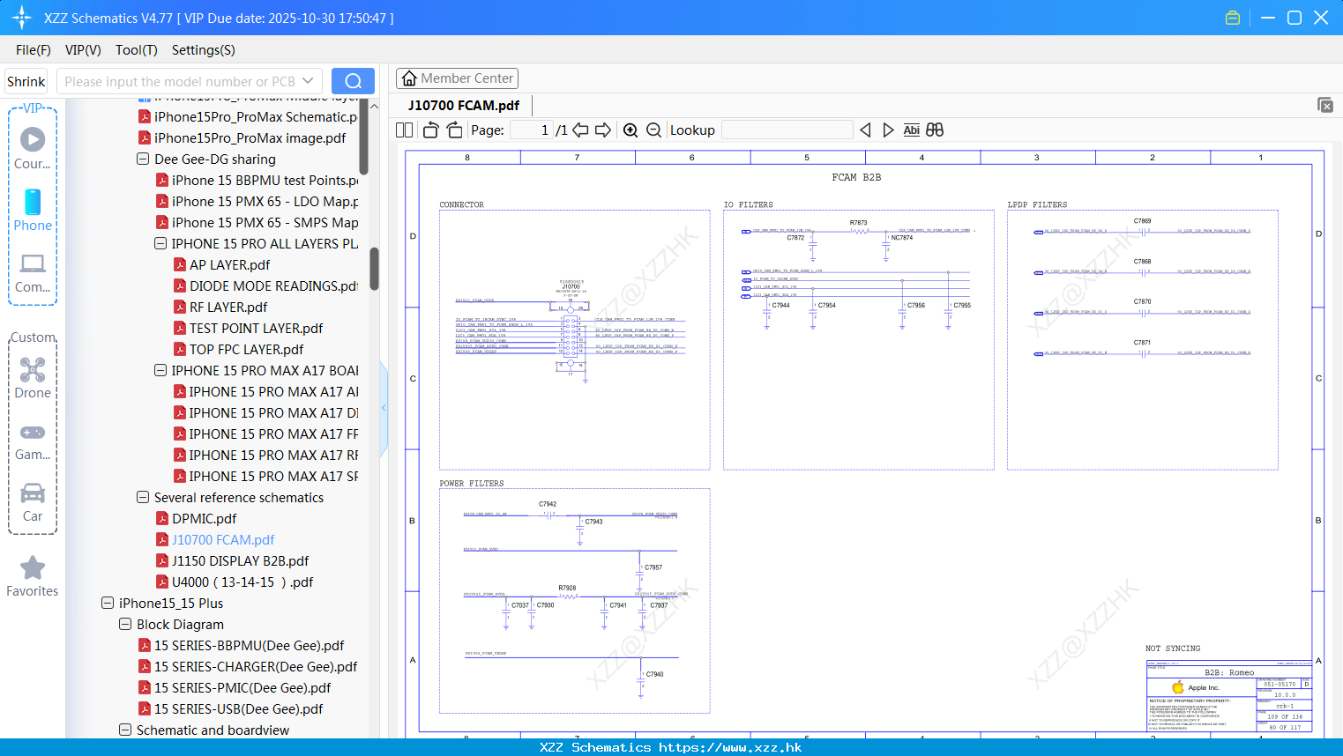
Task: Click the binoculars search icon
Action: click(935, 130)
